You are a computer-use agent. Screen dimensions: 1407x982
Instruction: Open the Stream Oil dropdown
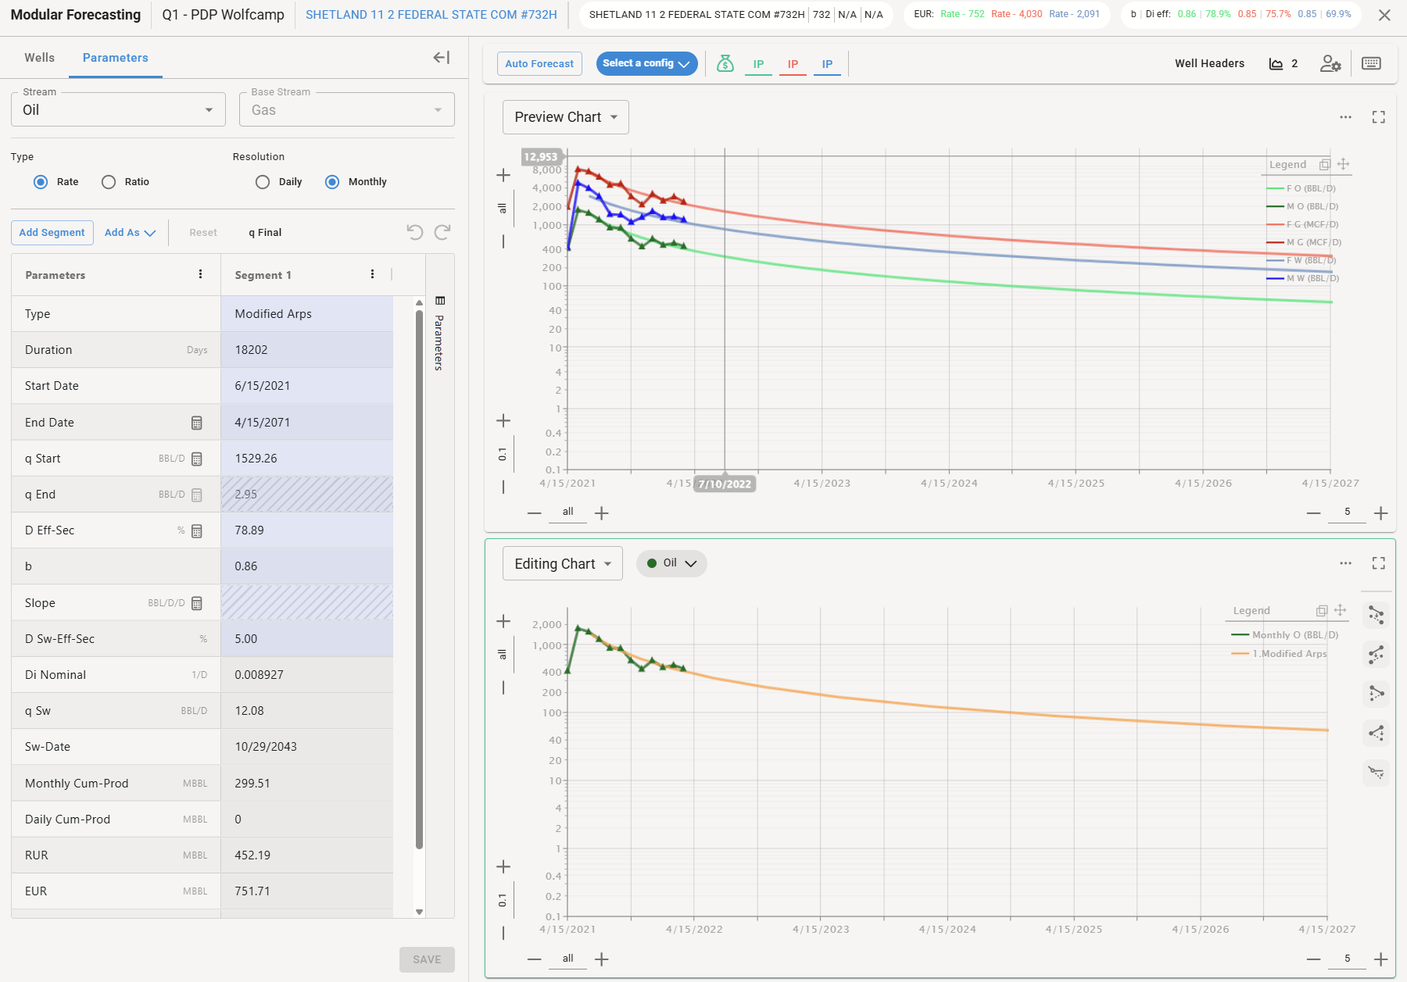point(118,110)
